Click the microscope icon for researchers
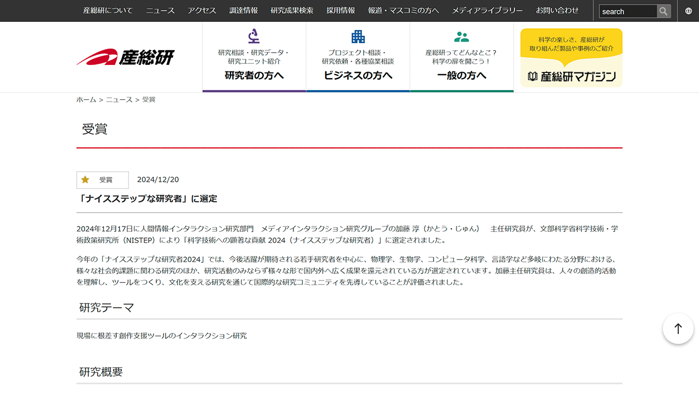This screenshot has height=393, width=699. click(x=254, y=37)
